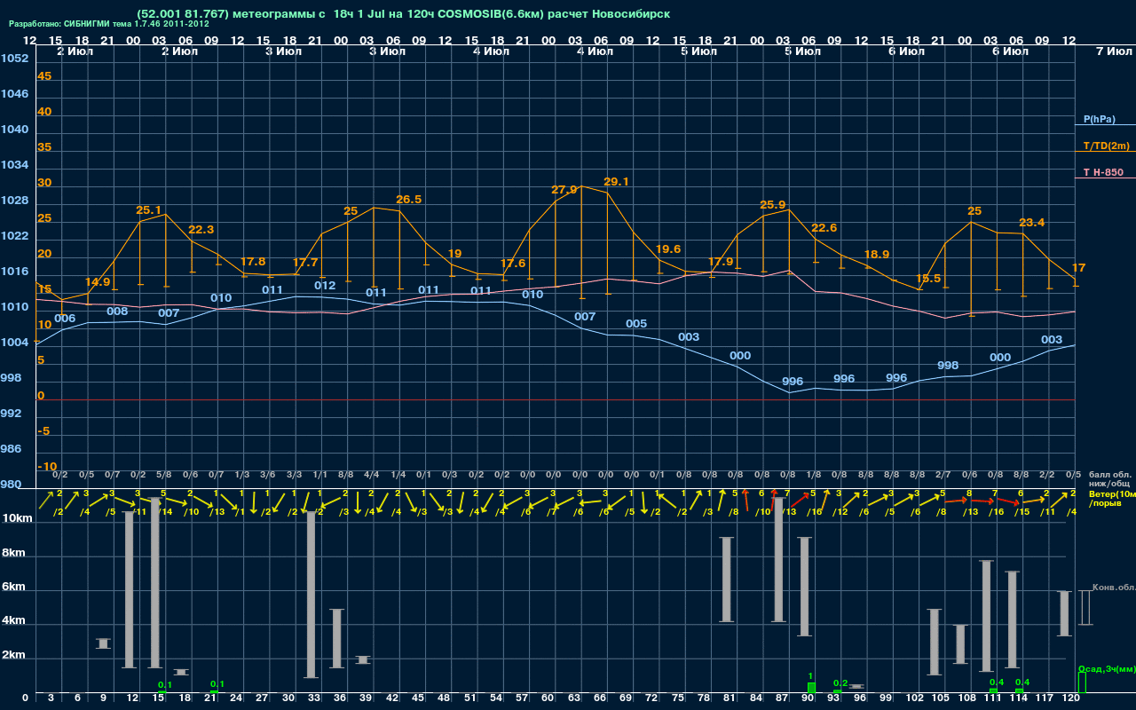
Task: Click the gray cloud bar at hour 81
Action: pyautogui.click(x=727, y=580)
